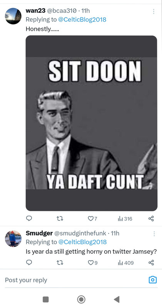Open @CelticBlog2018 link in wan23's reply

pos(82,20)
